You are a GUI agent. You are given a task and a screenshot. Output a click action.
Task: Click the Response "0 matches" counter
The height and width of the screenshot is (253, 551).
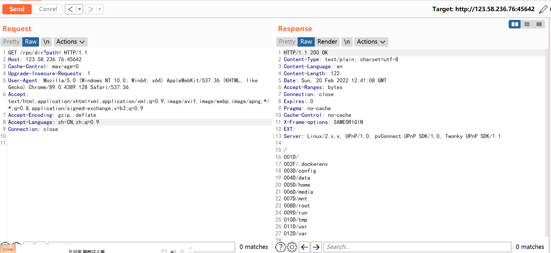click(530, 247)
